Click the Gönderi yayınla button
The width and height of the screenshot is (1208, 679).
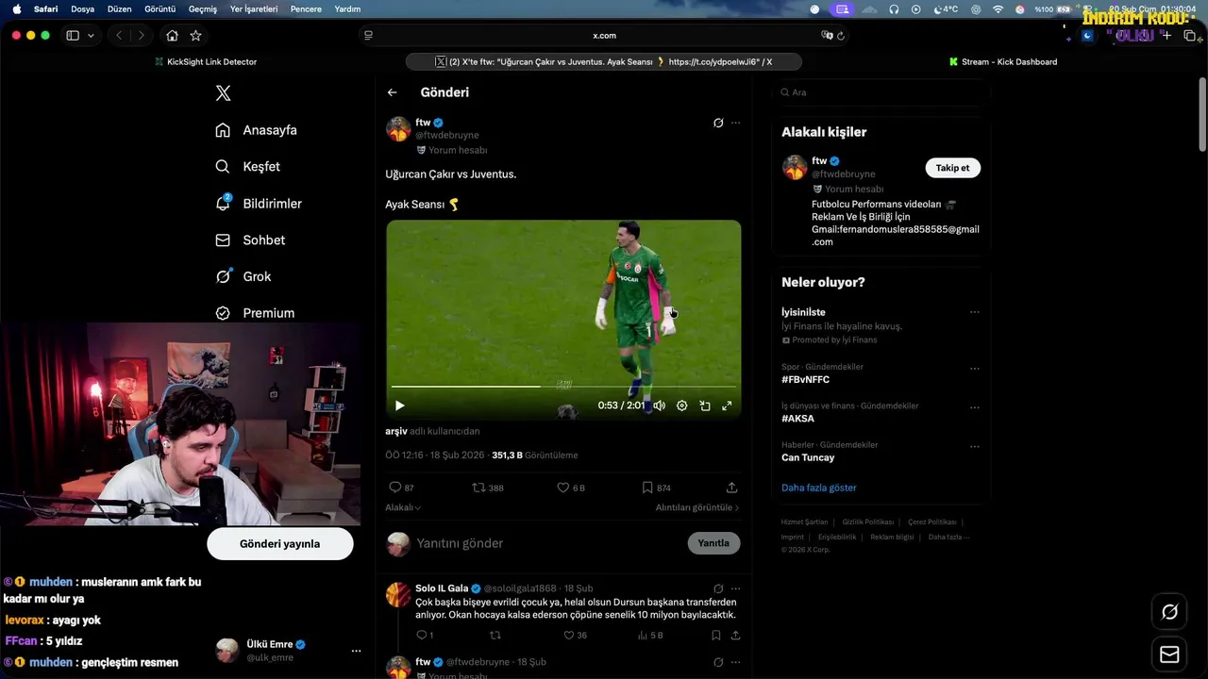280,544
